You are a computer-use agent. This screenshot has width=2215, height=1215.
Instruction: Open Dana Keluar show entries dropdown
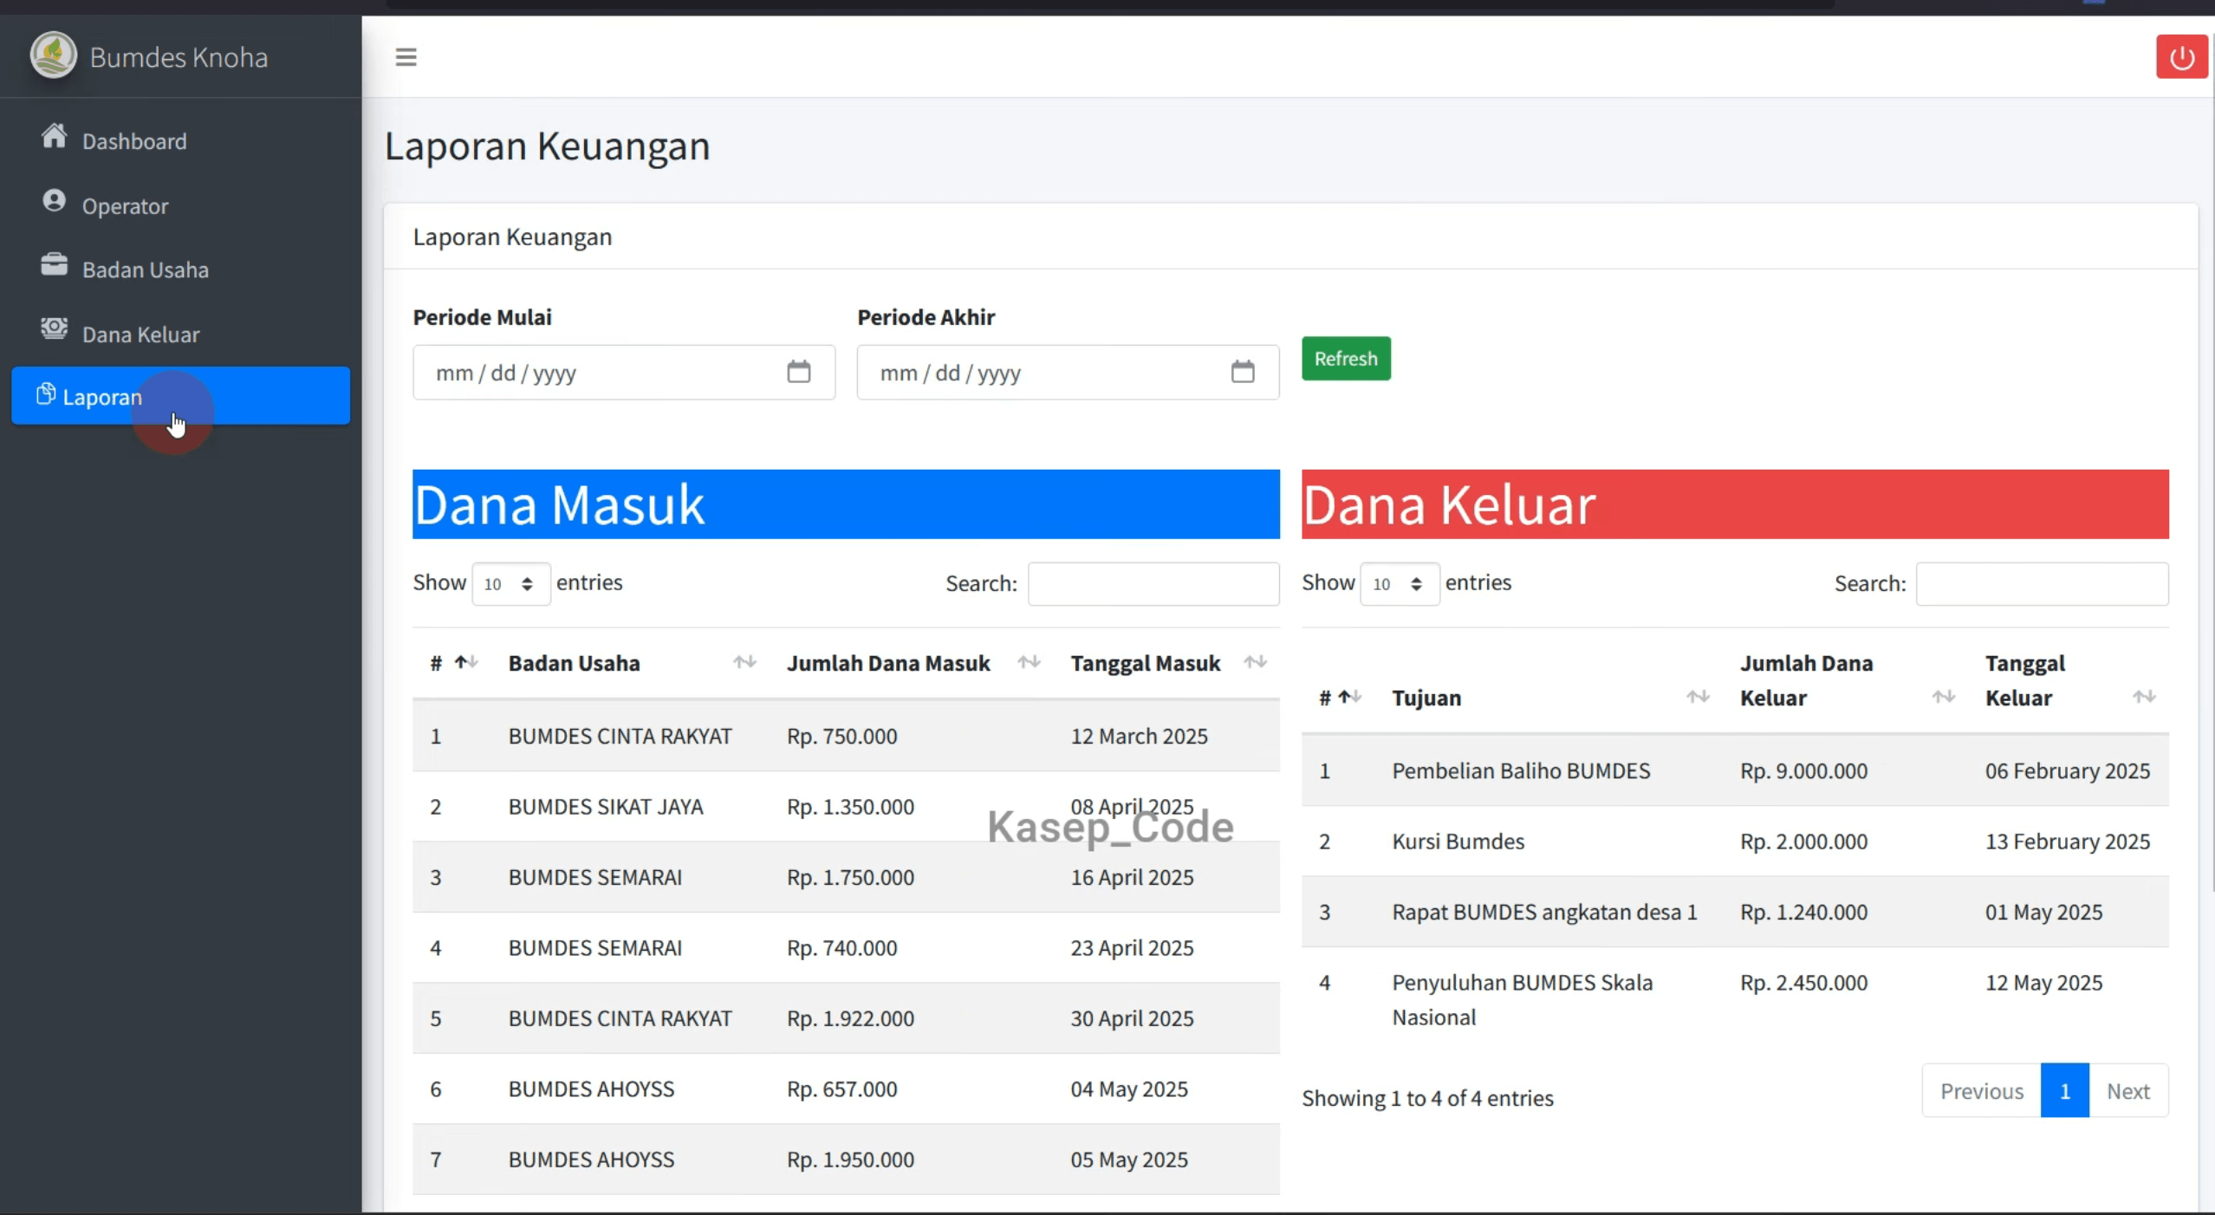[x=1400, y=583]
